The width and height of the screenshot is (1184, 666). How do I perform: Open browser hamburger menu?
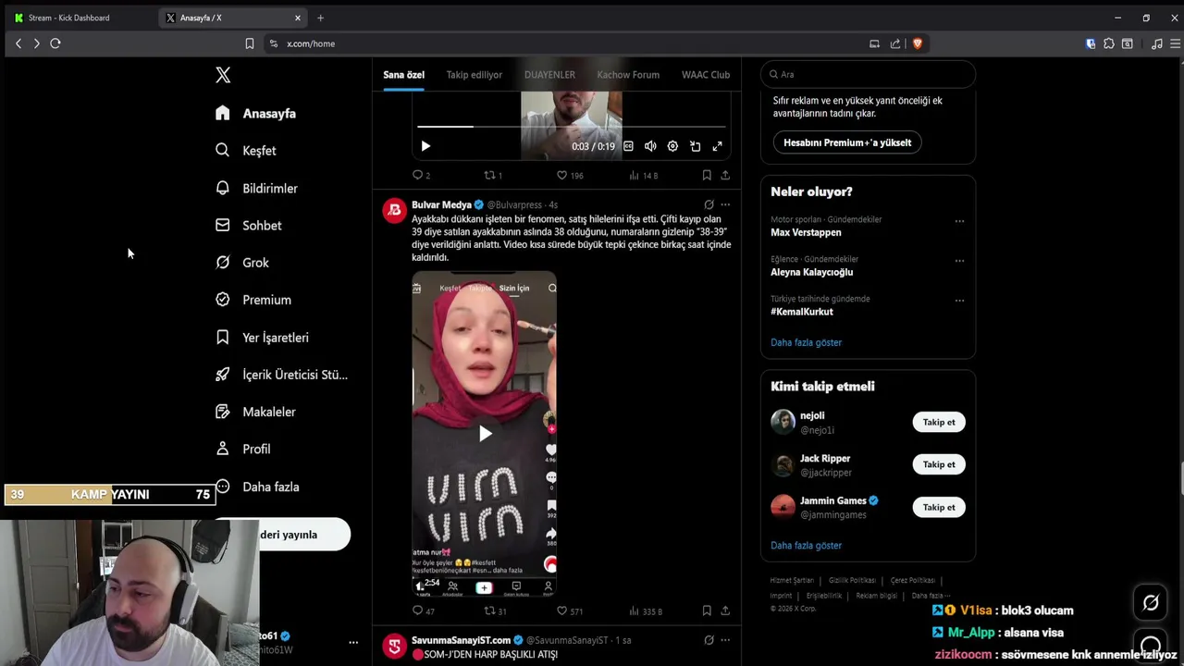[1175, 43]
